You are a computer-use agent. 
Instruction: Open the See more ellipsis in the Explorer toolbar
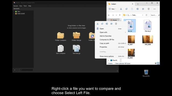tap(155, 9)
